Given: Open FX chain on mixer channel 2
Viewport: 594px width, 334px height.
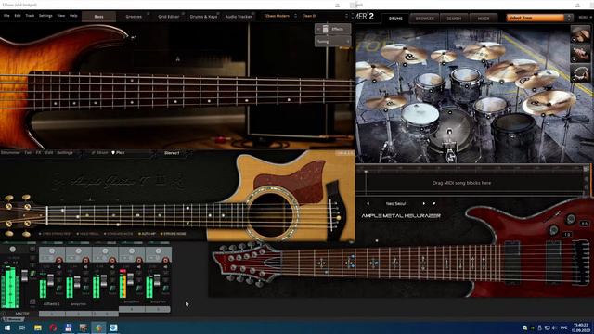Looking at the screenshot, I should click(x=86, y=289).
